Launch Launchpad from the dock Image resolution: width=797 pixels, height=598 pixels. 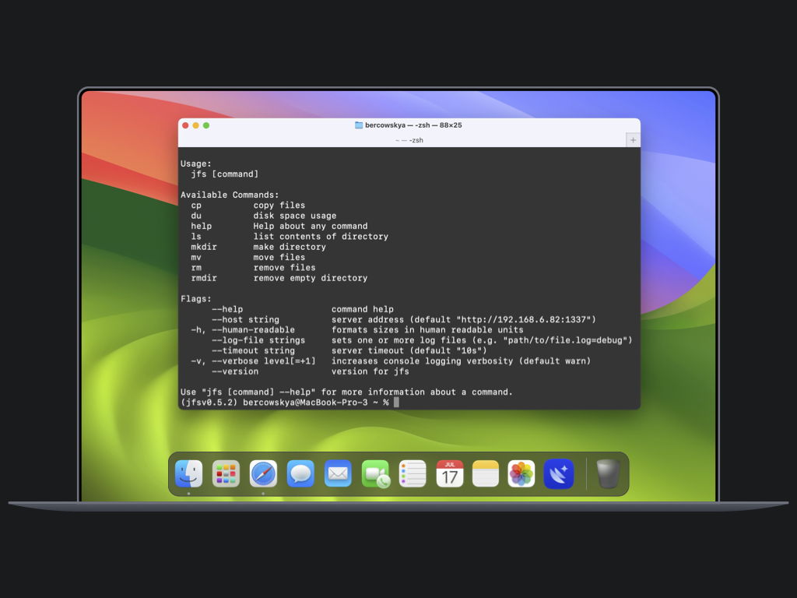point(226,473)
